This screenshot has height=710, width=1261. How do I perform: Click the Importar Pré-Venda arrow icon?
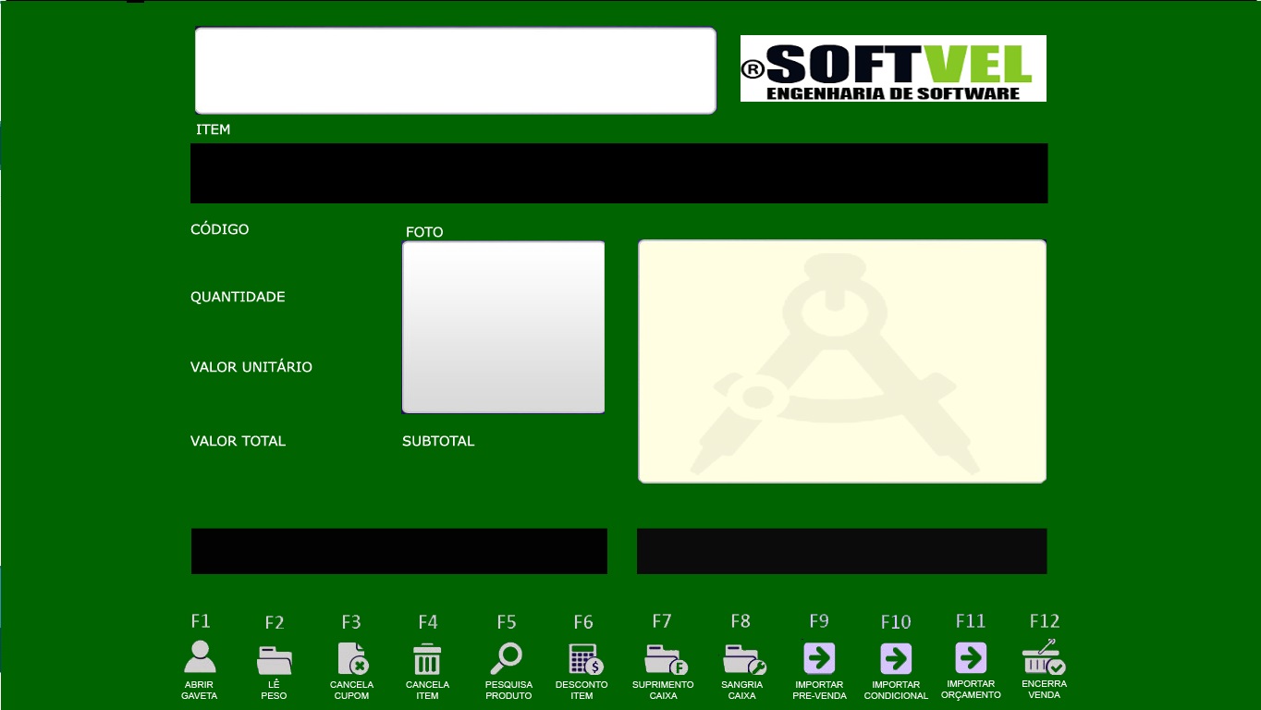pyautogui.click(x=819, y=658)
